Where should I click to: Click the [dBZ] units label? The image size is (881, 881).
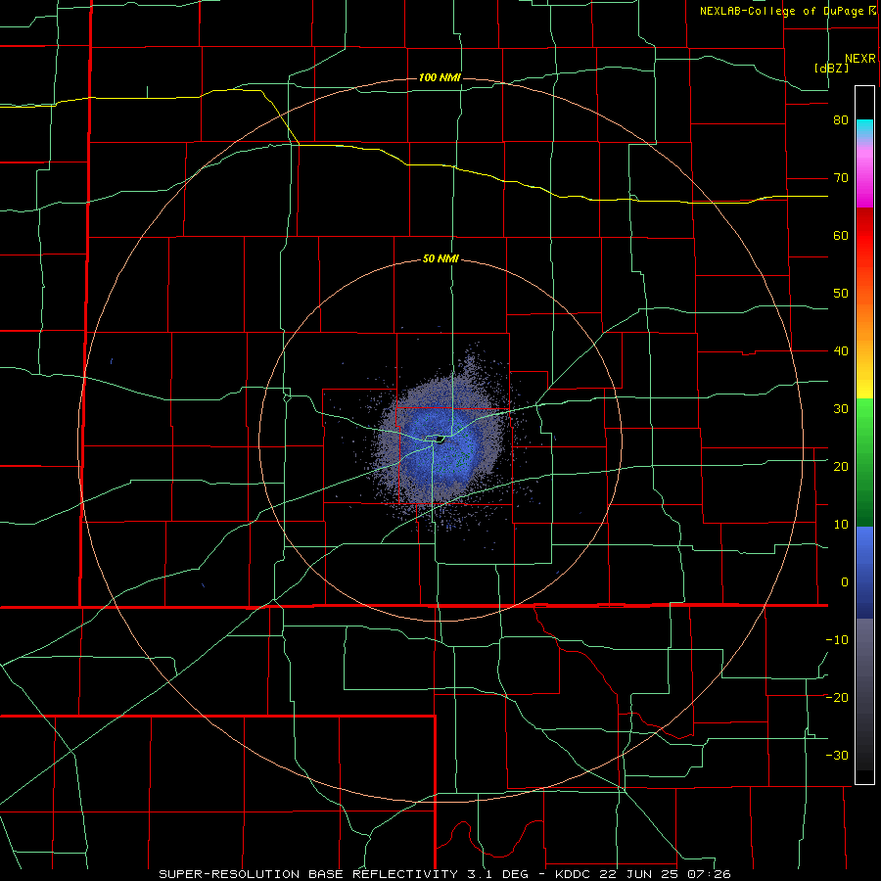pos(831,68)
